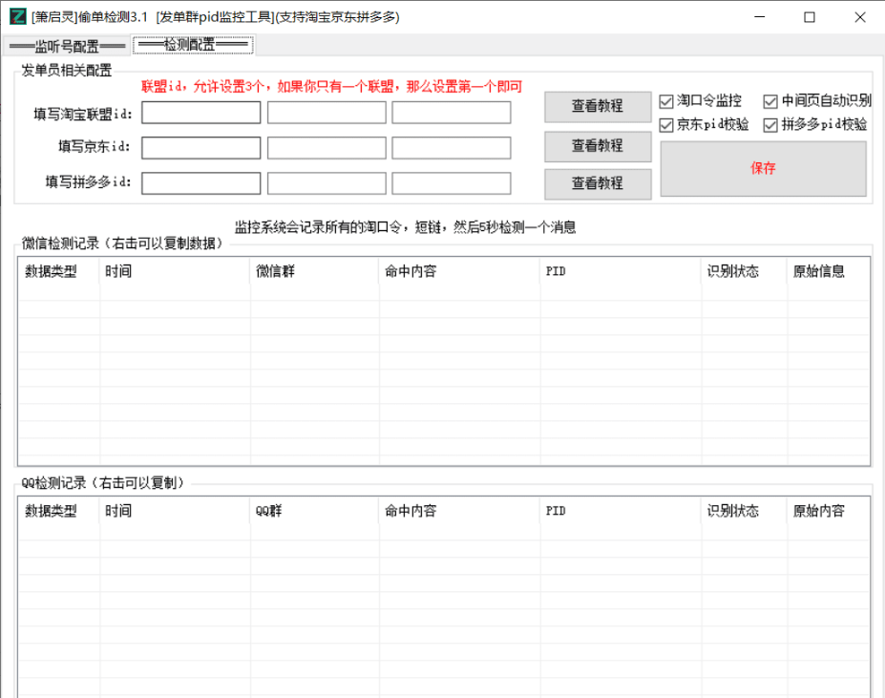The width and height of the screenshot is (885, 698).
Task: Click the 监控系统会记录所有的淘口令 notice text
Action: 405,227
